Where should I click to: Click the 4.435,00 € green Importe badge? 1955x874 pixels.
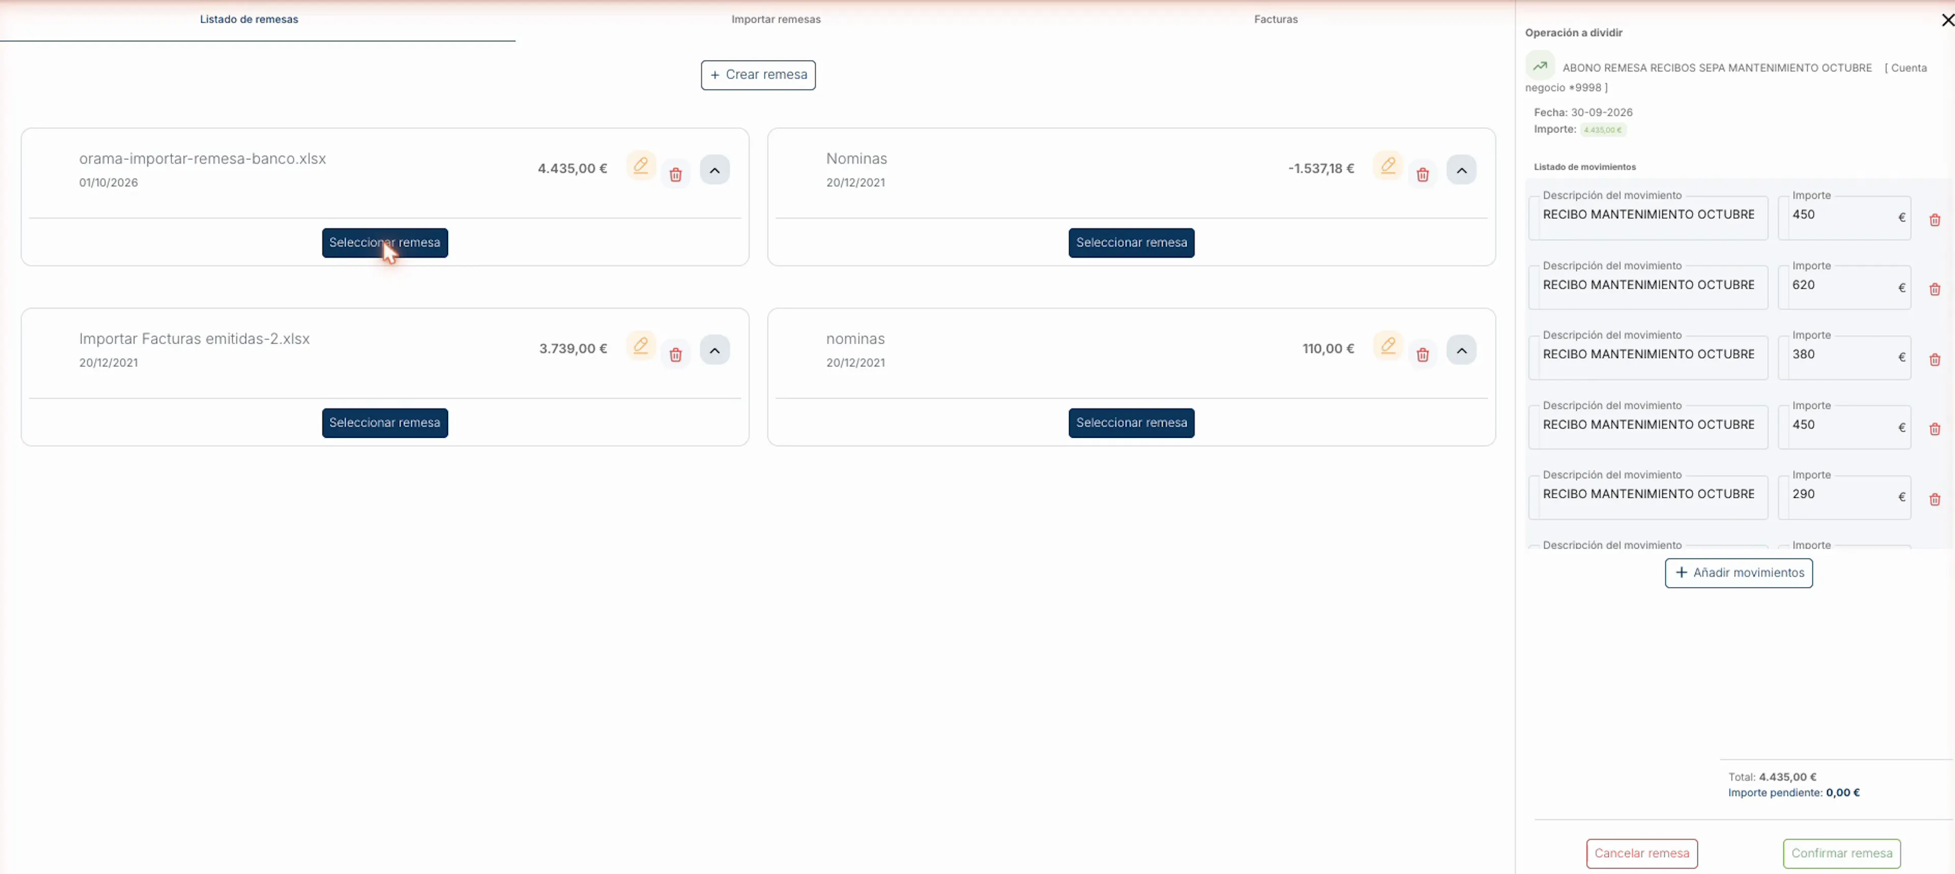click(x=1603, y=130)
